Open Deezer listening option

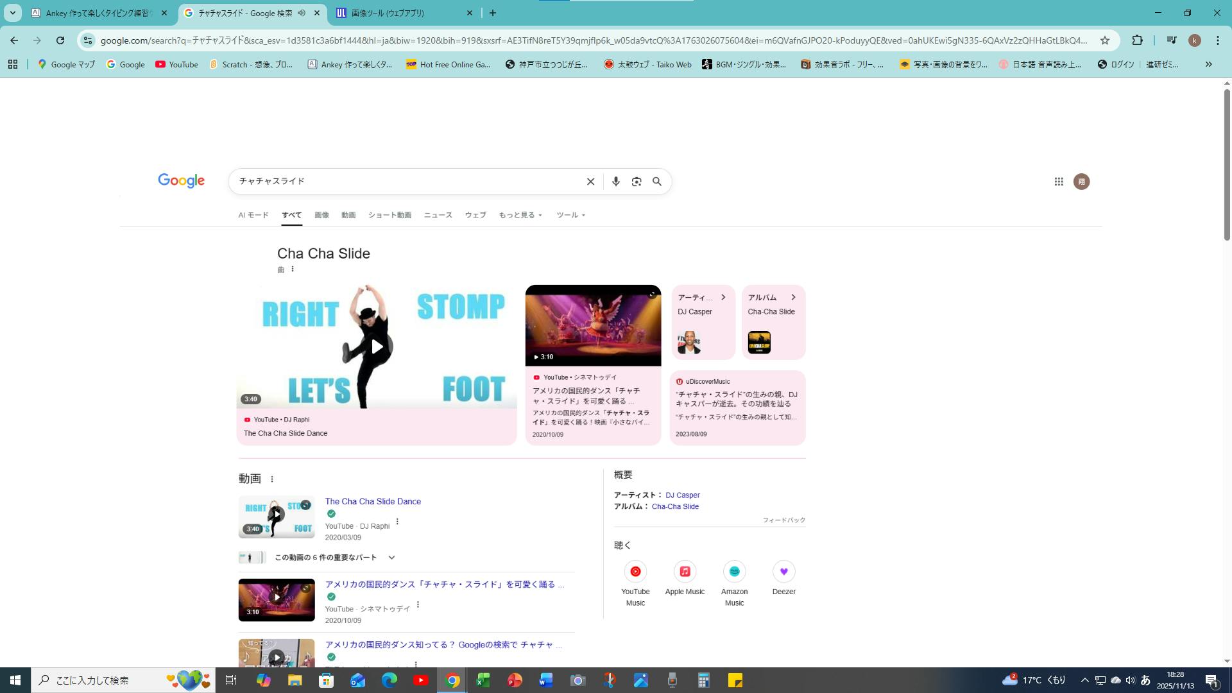point(783,572)
